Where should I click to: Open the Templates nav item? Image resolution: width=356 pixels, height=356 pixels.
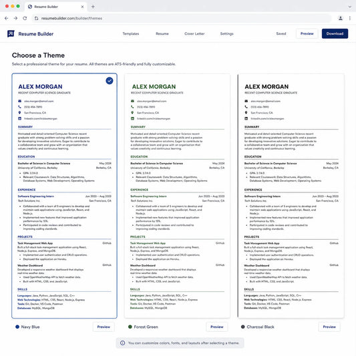131,33
